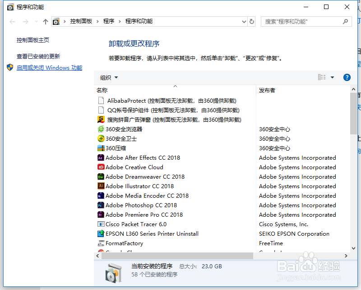Select the EPSON L360 Series Printer Uninstall icon
Image resolution: width=361 pixels, height=290 pixels.
102,233
